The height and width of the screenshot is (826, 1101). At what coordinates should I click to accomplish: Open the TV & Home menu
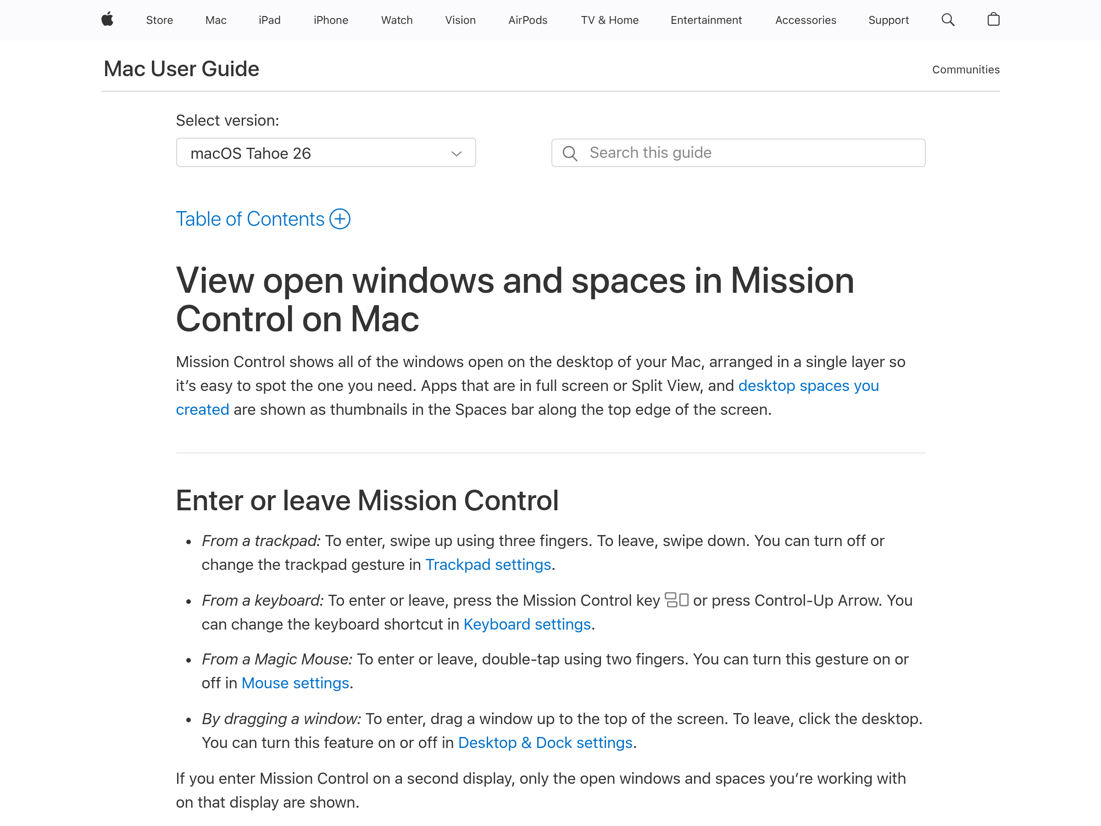(x=609, y=20)
